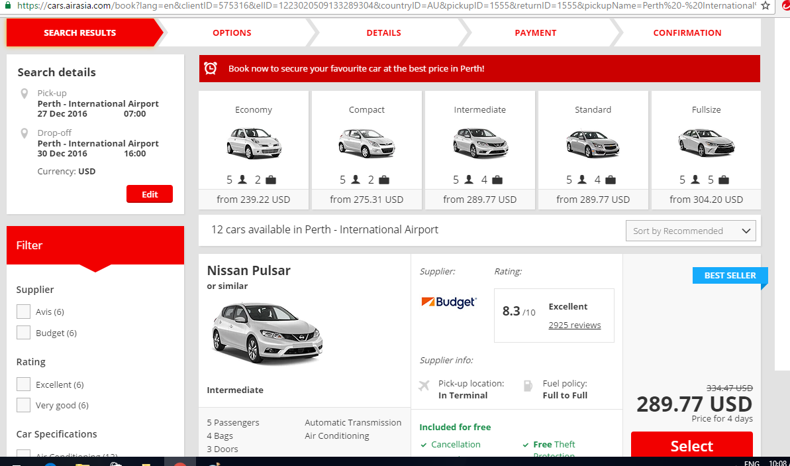Click the ENG language indicator in taskbar
This screenshot has width=790, height=466.
pos(752,463)
